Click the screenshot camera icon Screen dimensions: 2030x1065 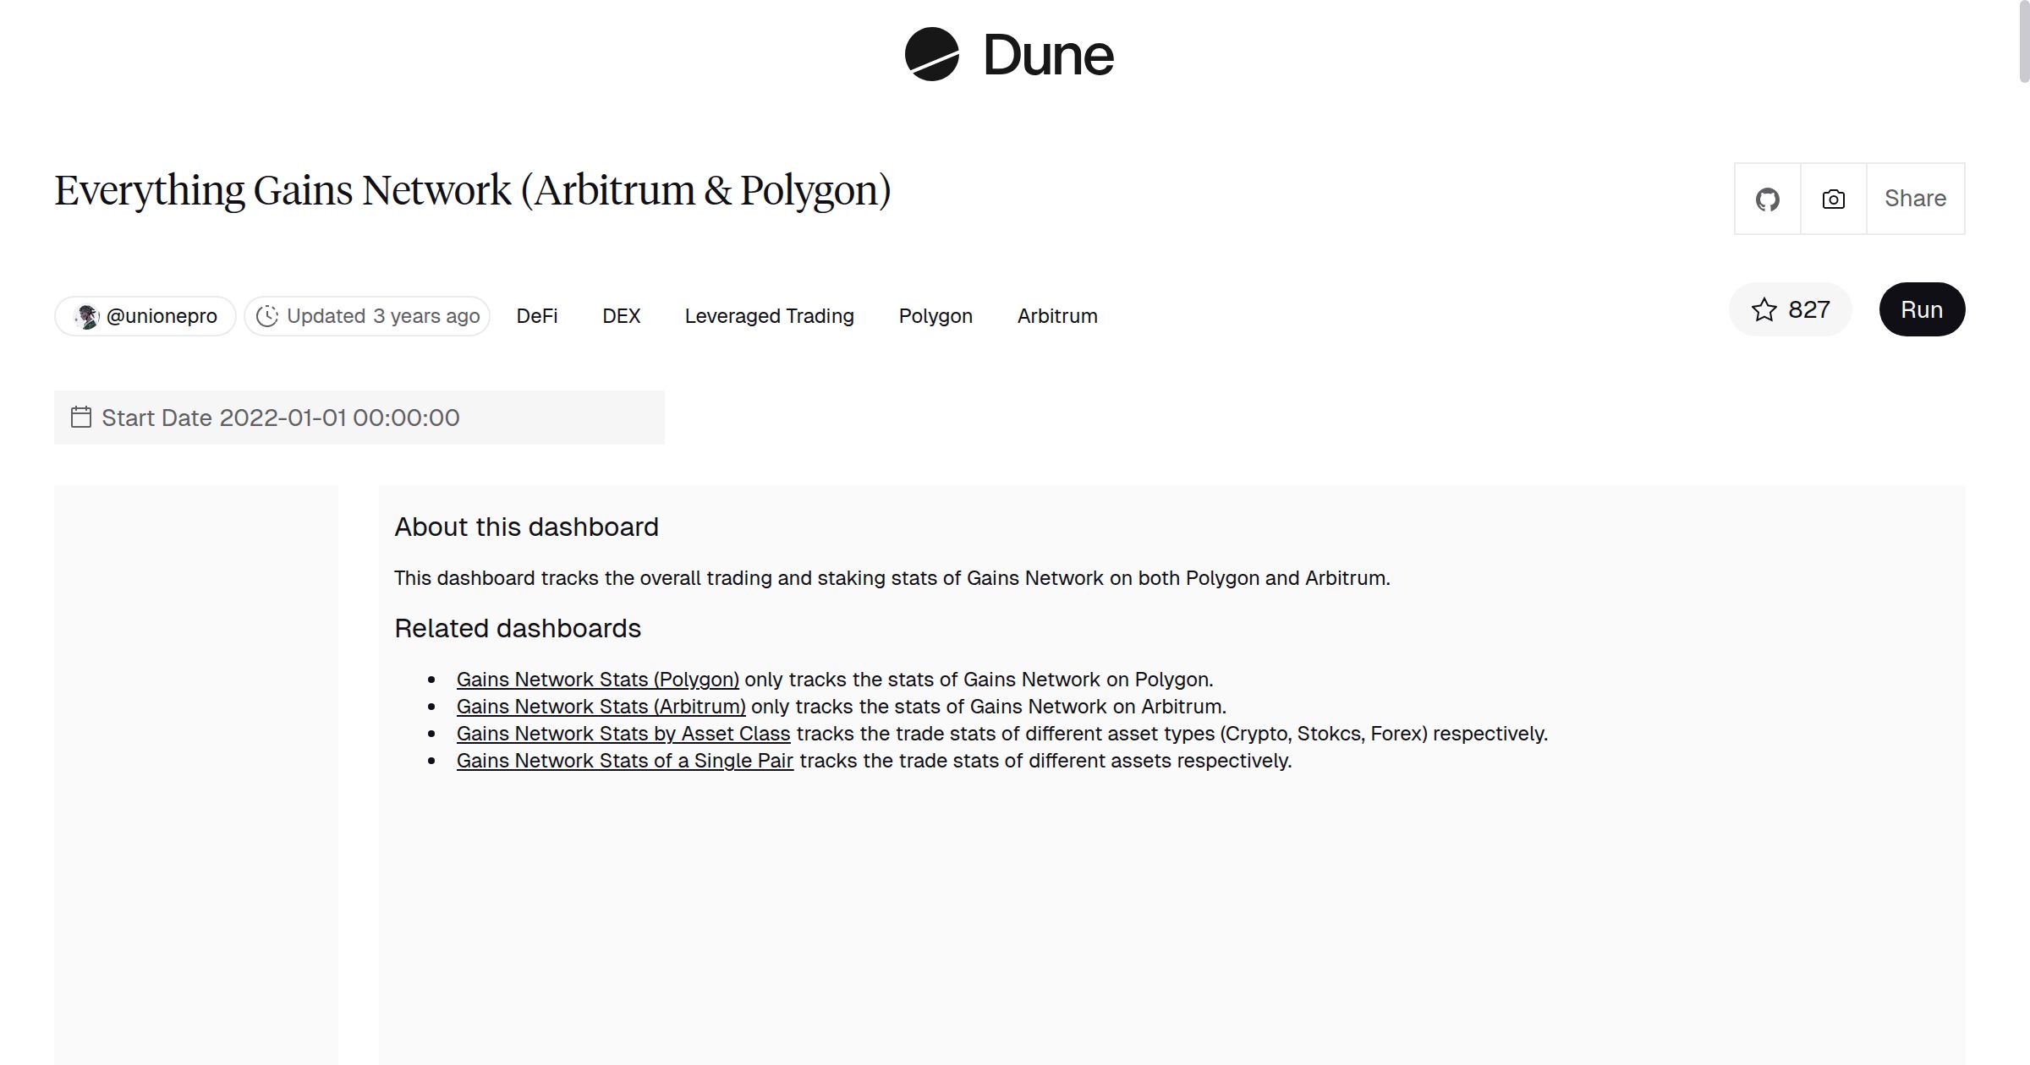1832,199
